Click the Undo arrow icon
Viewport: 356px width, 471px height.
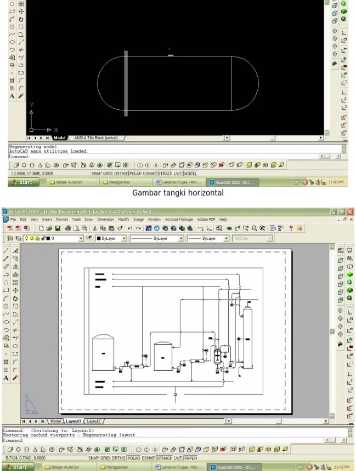coord(130,228)
